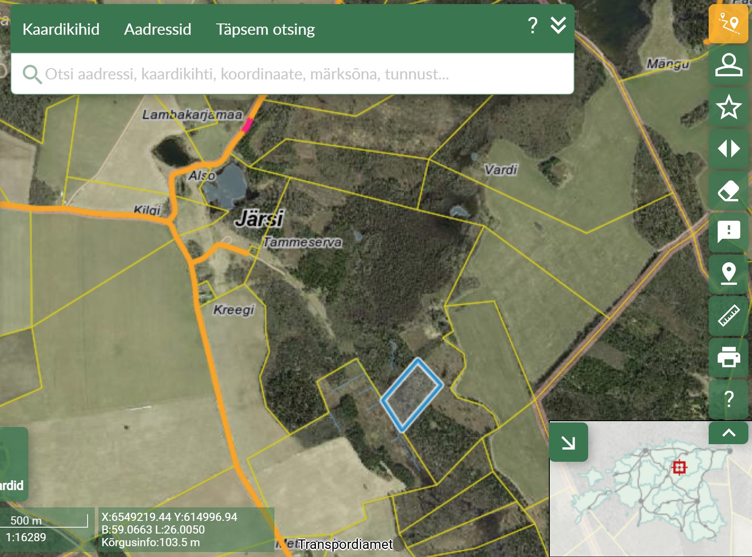
Task: Click the search panel help question mark
Action: point(533,26)
